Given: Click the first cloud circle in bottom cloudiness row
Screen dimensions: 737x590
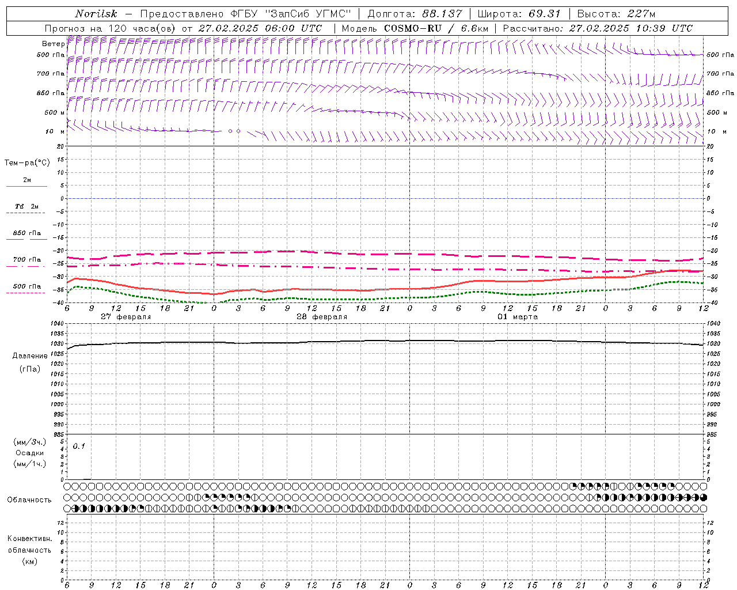Looking at the screenshot, I should tap(67, 509).
